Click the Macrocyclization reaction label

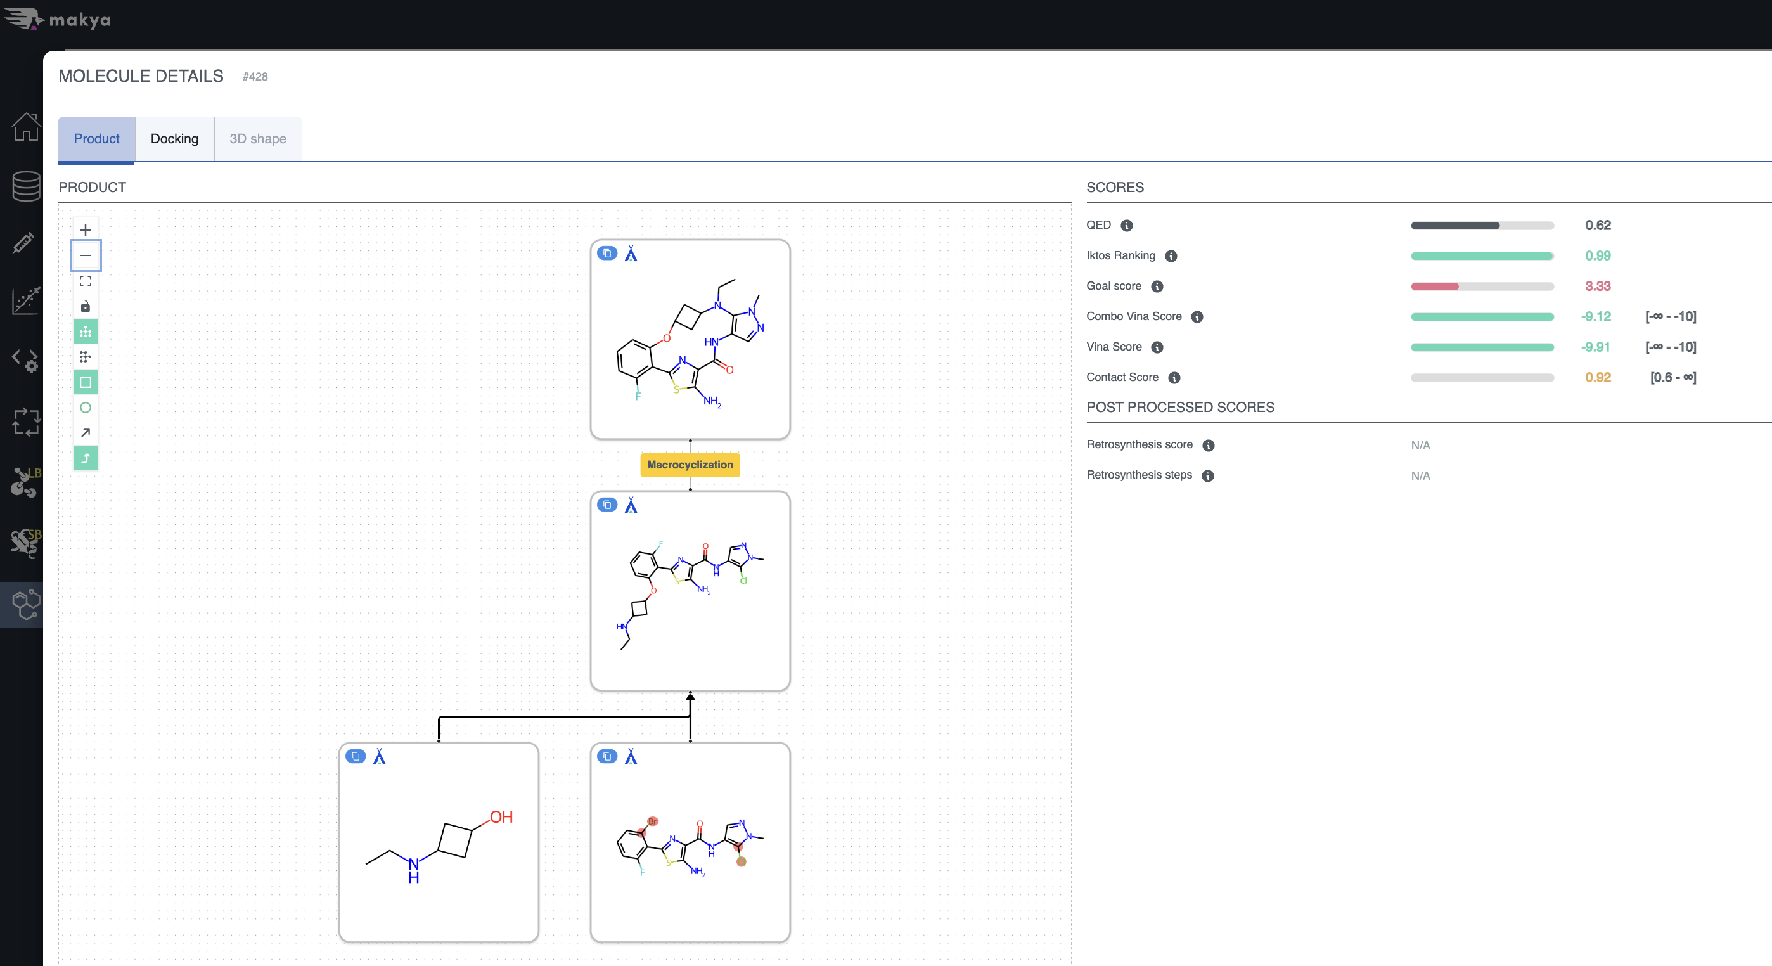690,465
